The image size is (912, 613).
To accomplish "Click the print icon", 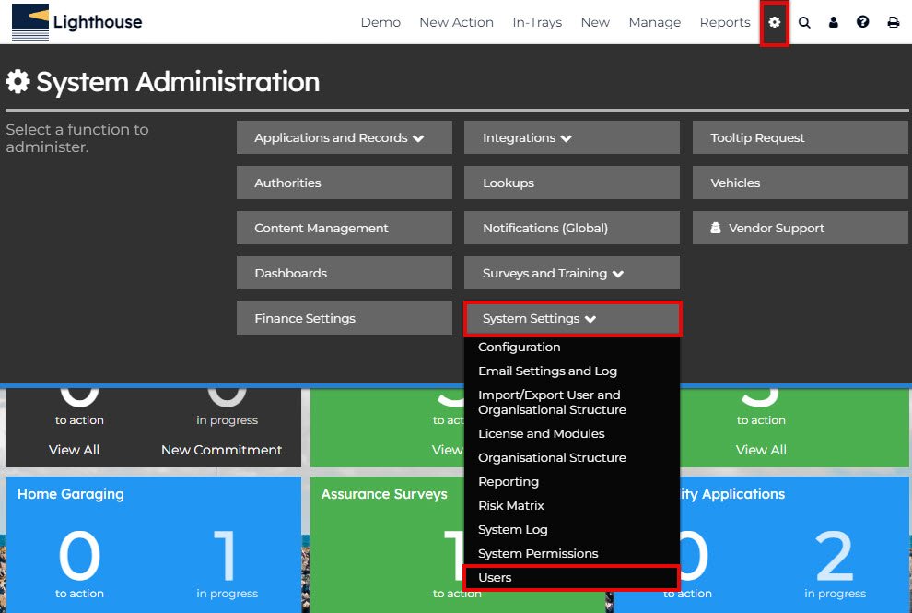I will point(893,22).
